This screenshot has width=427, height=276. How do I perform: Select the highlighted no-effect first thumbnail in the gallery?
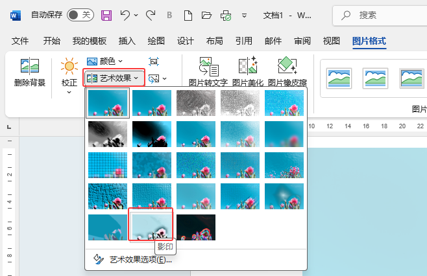(x=108, y=103)
